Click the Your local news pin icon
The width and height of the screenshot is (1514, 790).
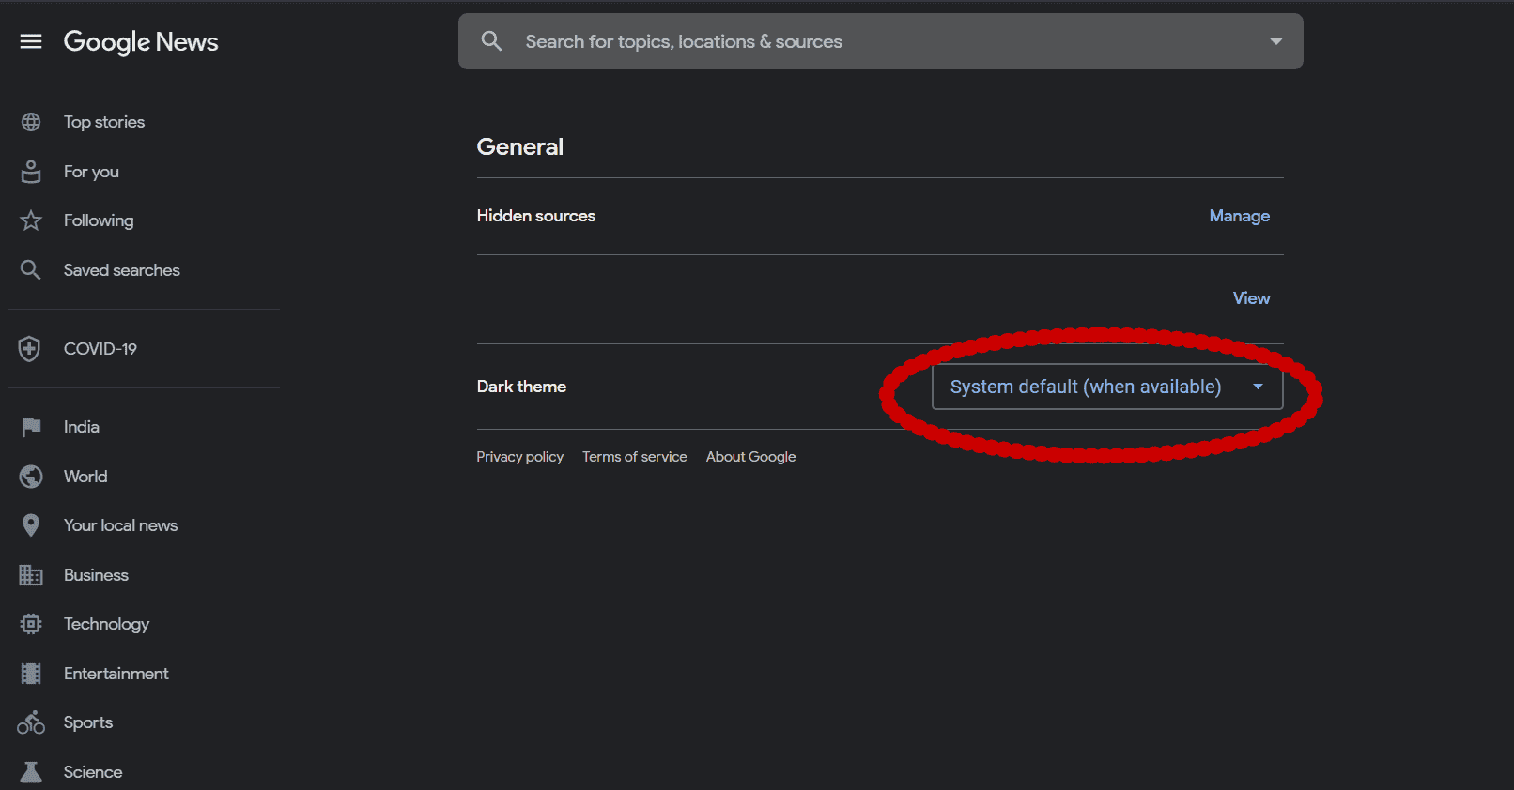pyautogui.click(x=31, y=525)
